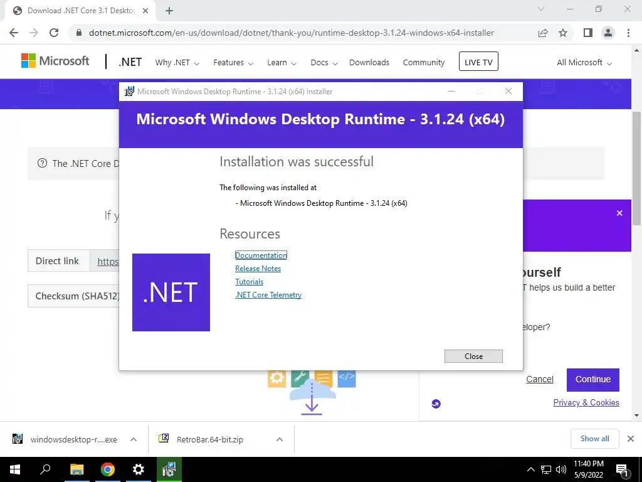Click the help circle info icon
This screenshot has width=642, height=482.
(x=42, y=163)
